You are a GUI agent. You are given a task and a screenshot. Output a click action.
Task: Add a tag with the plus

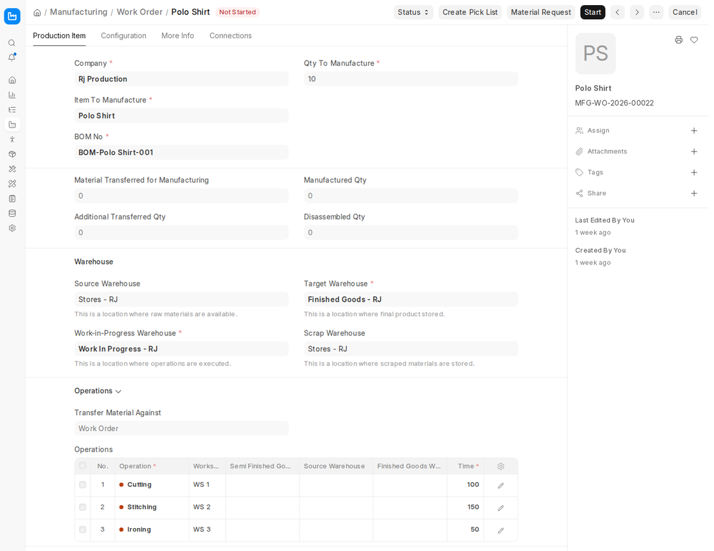pos(694,173)
